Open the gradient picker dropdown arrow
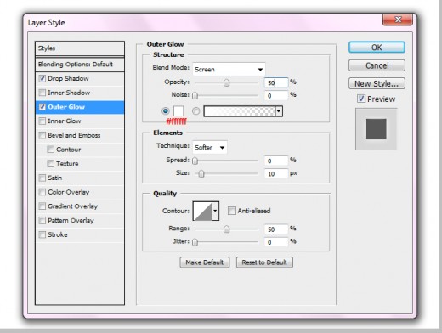Viewport: 442px width, 333px height. click(x=279, y=111)
